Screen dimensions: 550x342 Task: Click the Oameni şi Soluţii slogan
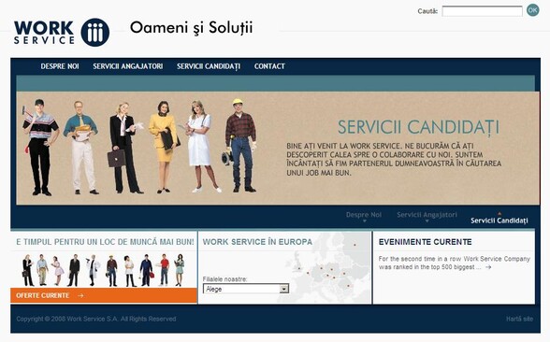(x=191, y=28)
